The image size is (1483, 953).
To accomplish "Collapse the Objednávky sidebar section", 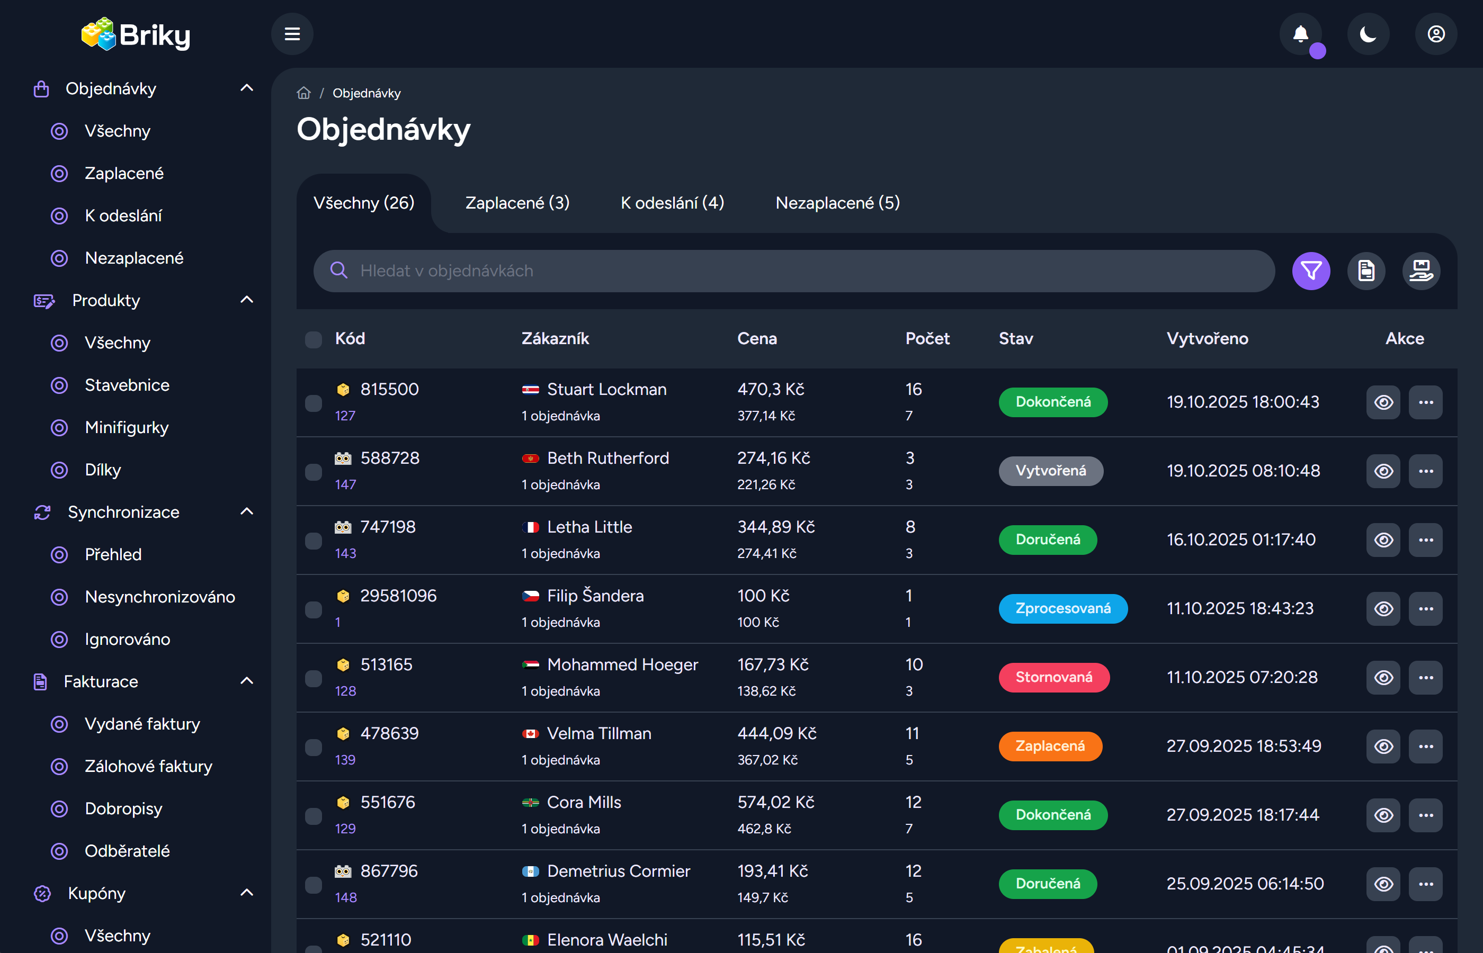I will [x=246, y=88].
